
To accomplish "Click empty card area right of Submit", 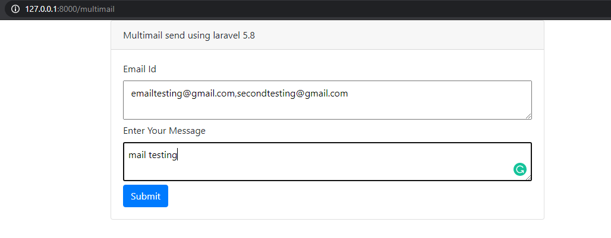I will [357, 197].
